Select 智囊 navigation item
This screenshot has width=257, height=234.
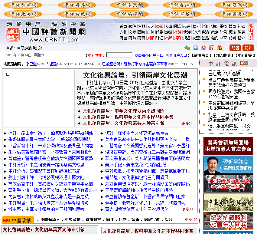point(242,32)
